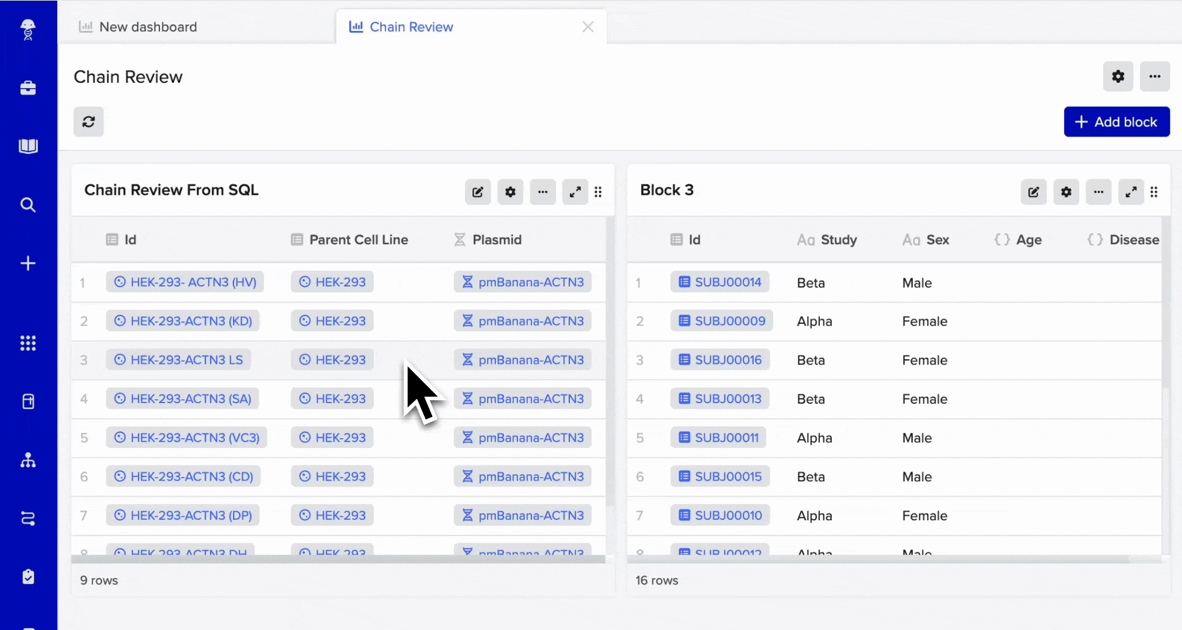Open Block 3 settings gear

1066,192
